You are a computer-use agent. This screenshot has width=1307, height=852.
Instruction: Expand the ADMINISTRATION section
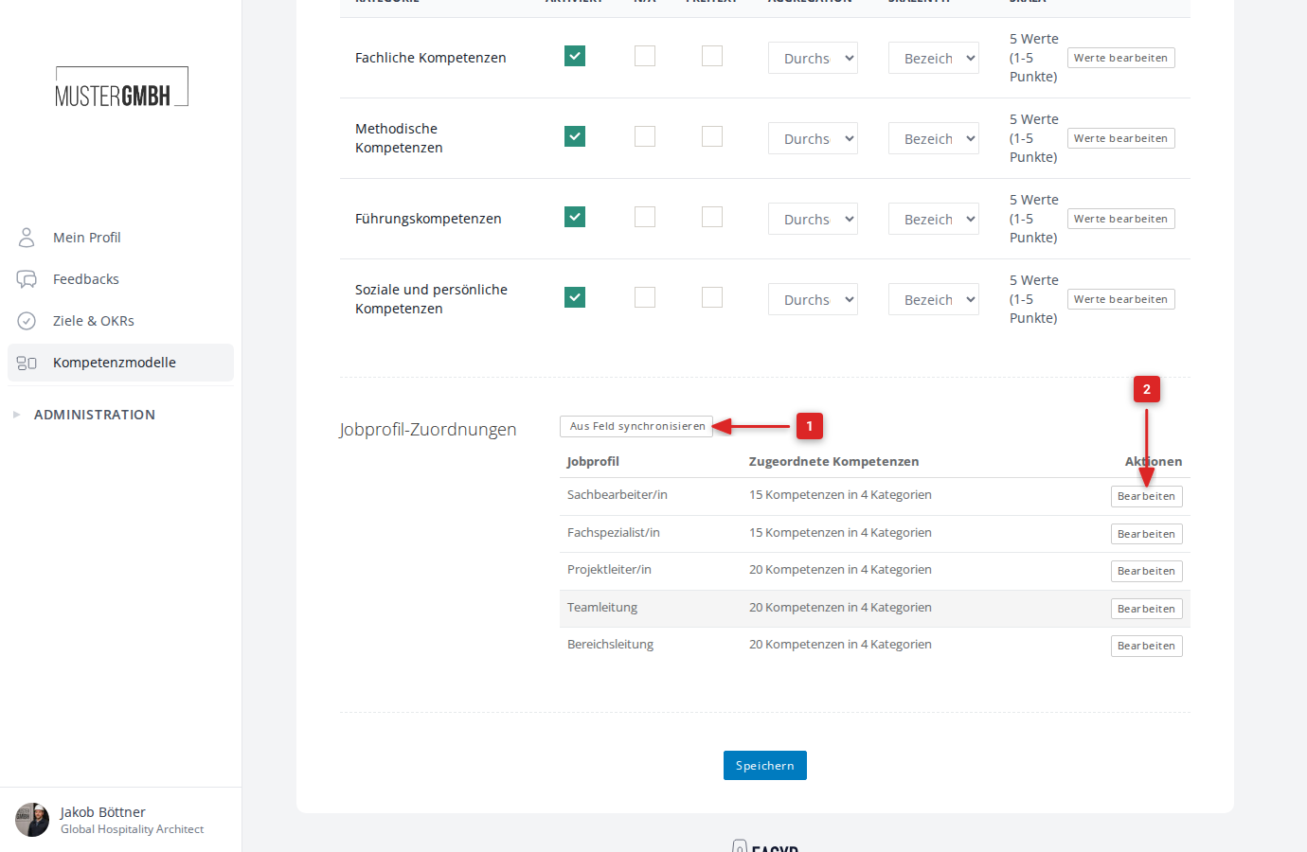(94, 415)
